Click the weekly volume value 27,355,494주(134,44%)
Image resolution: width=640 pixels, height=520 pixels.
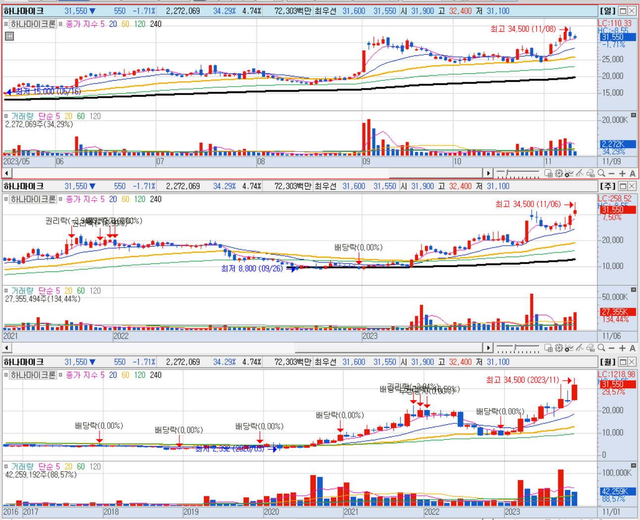coord(43,299)
